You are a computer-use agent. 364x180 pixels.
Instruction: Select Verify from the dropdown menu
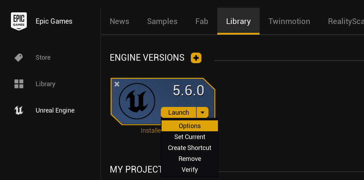(x=190, y=170)
